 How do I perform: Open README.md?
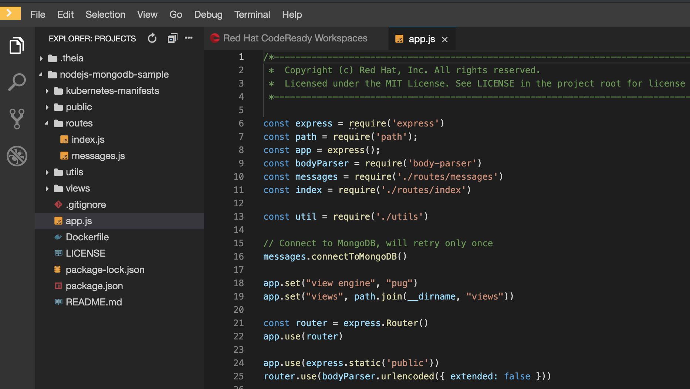[x=94, y=302]
